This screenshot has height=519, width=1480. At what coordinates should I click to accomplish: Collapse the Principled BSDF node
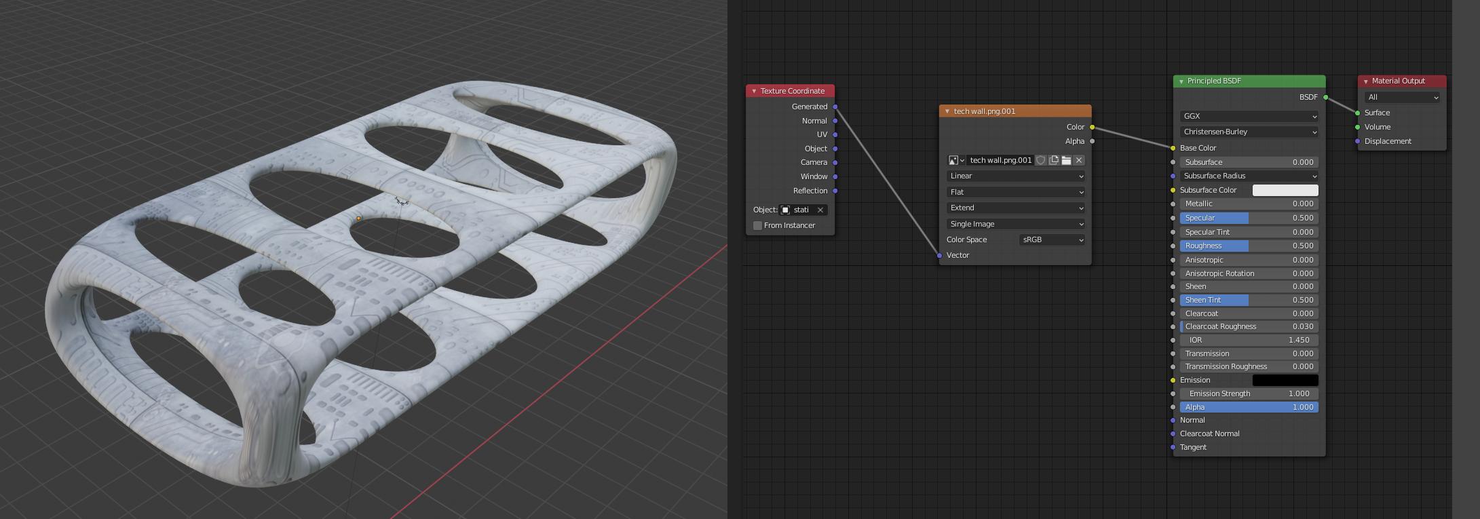coord(1181,81)
